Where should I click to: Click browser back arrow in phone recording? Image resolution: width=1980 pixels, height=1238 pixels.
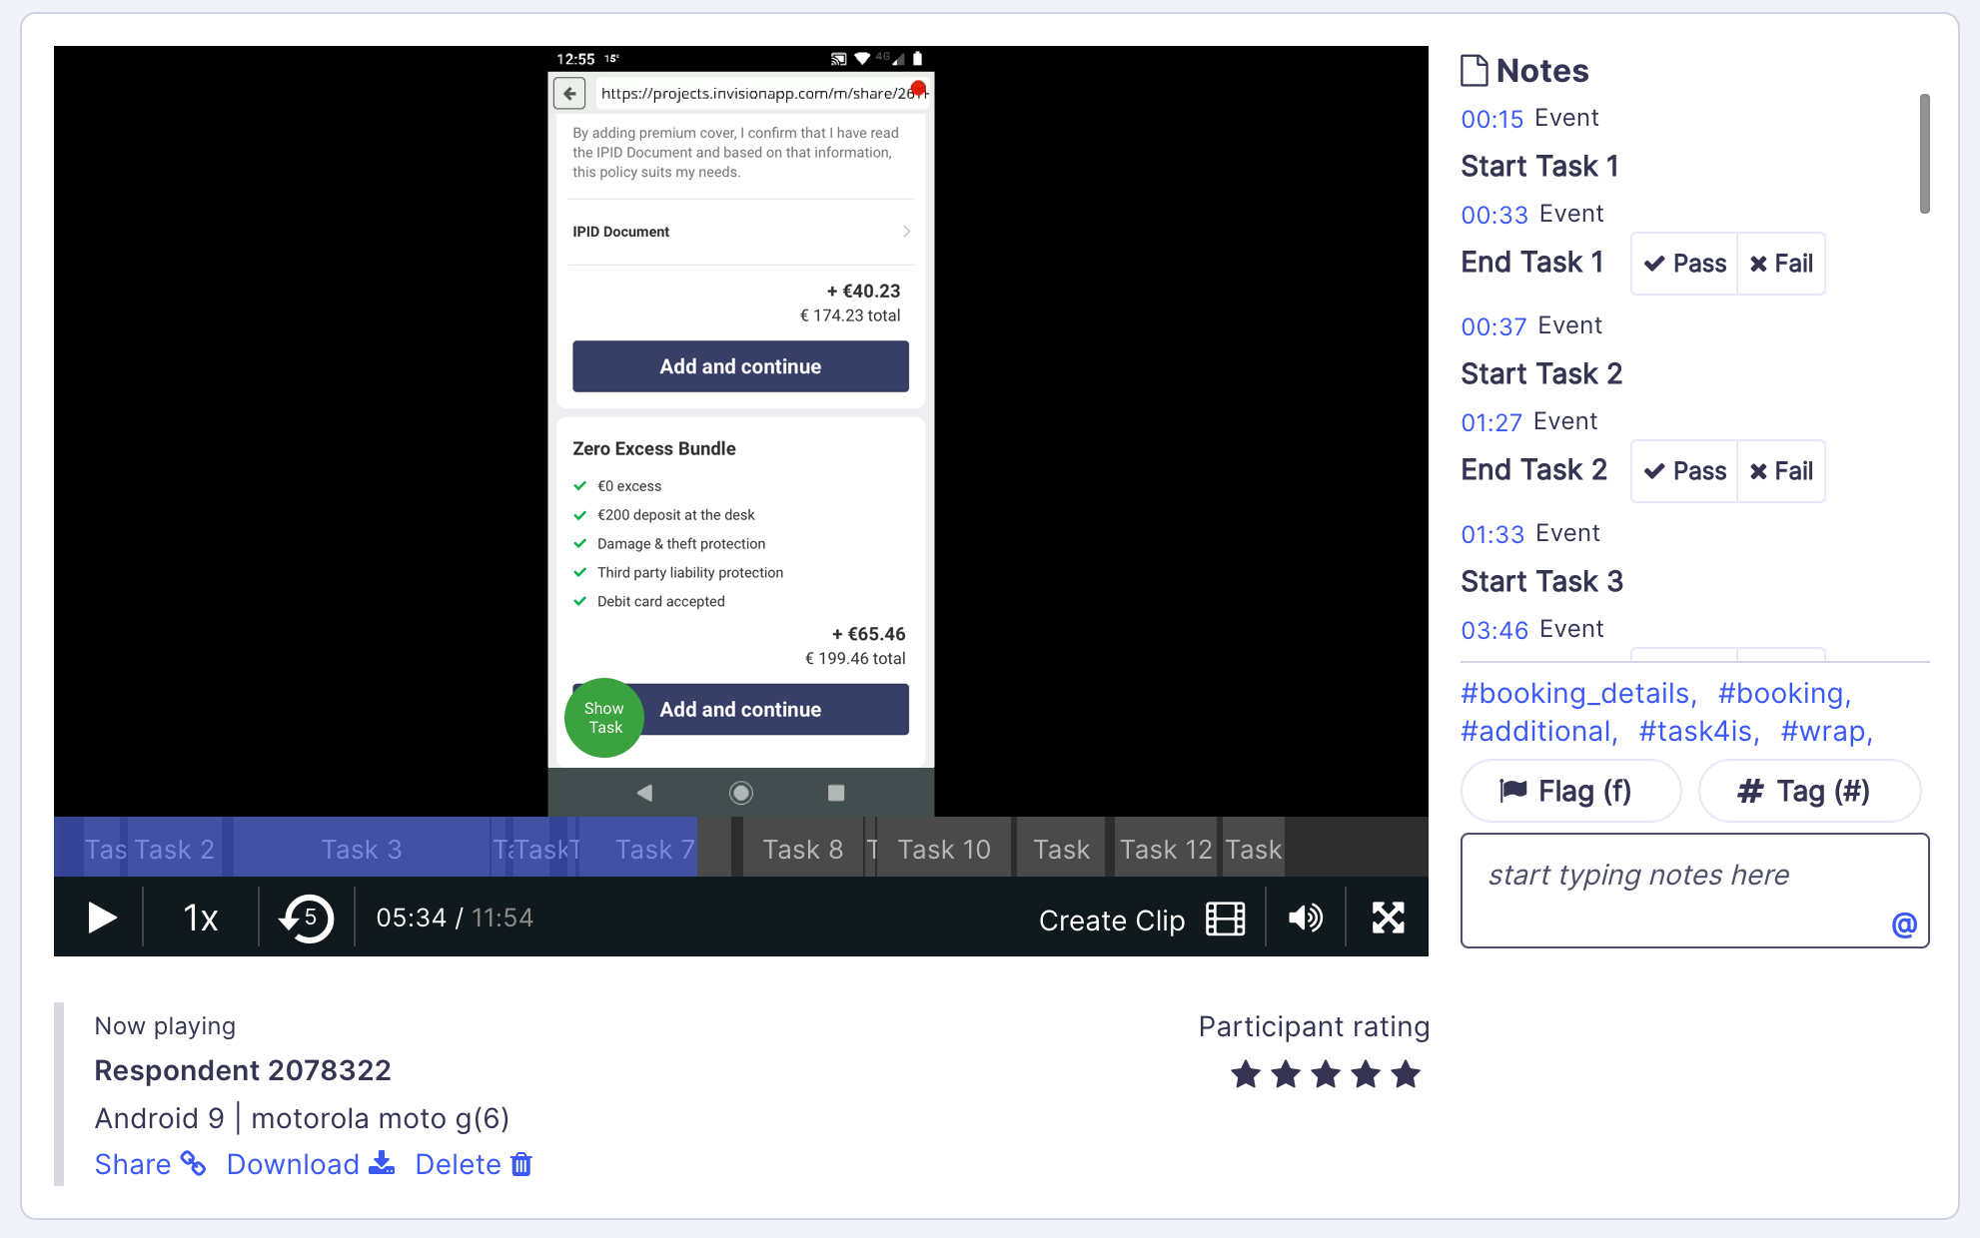click(569, 93)
